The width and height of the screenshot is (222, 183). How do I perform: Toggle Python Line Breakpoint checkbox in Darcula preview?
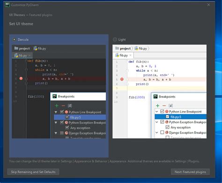pos(62,112)
